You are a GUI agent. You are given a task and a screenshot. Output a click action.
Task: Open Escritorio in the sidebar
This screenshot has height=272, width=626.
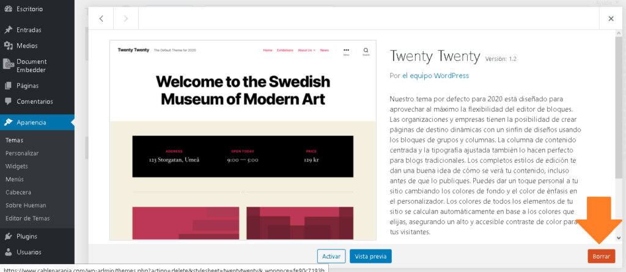pyautogui.click(x=29, y=9)
